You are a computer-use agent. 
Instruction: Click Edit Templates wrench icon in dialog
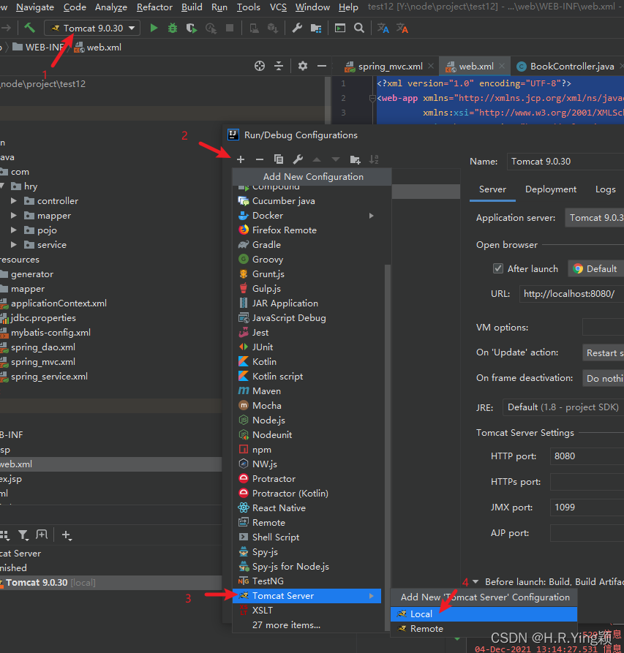coord(298,159)
